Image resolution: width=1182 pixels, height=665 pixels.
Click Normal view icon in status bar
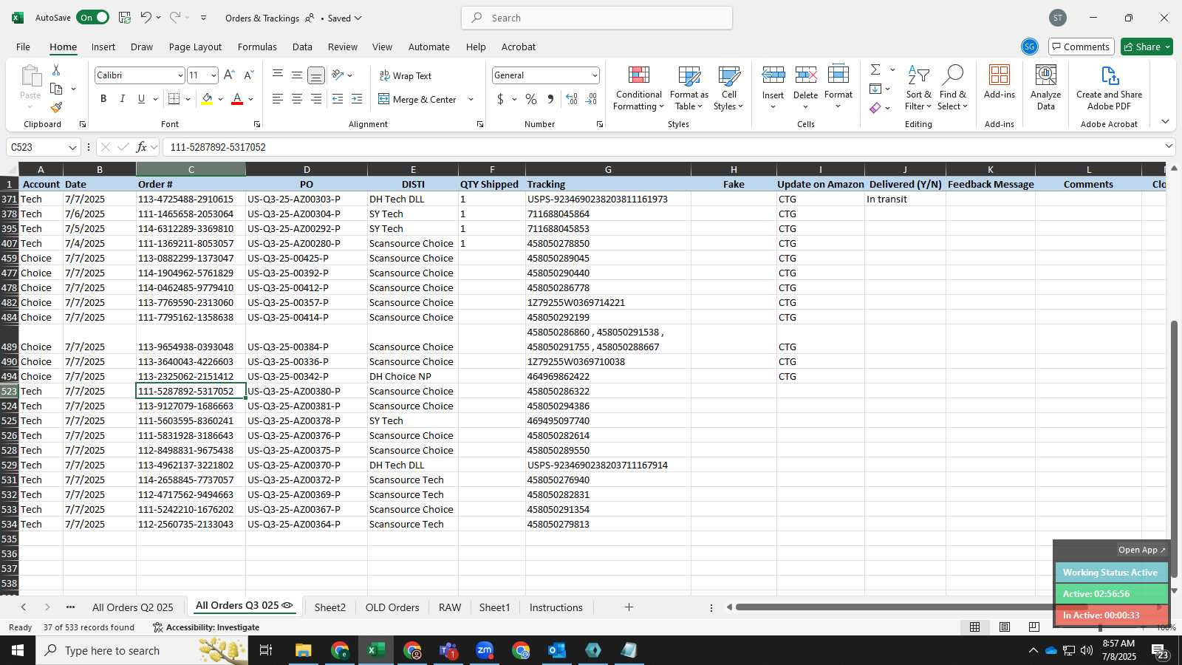[x=975, y=627]
